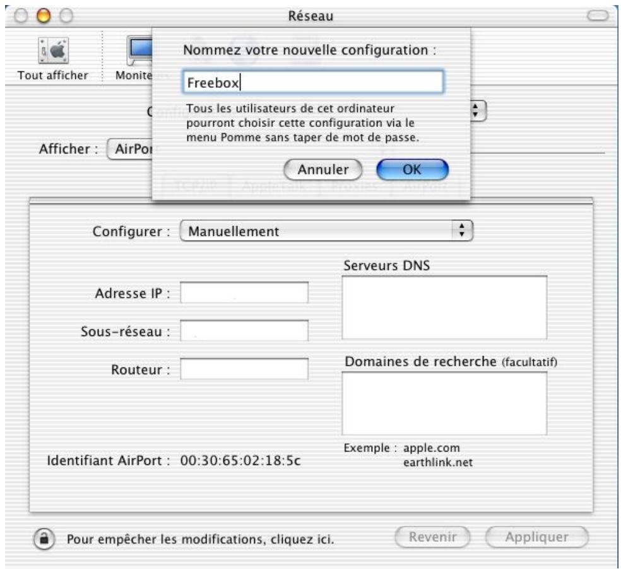Click the example text earthlink.net

(438, 462)
